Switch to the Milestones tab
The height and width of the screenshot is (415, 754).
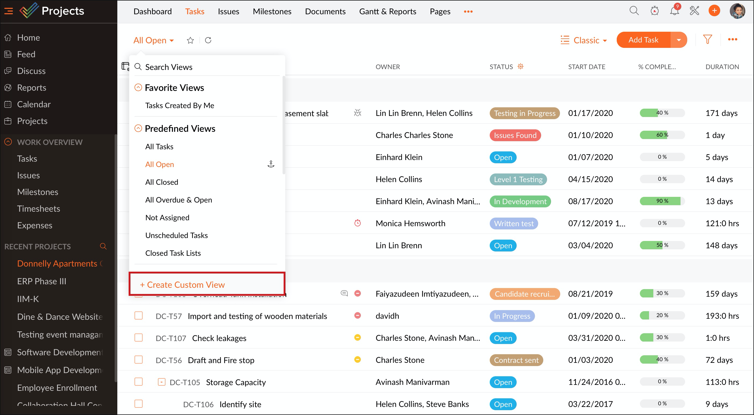click(x=272, y=11)
